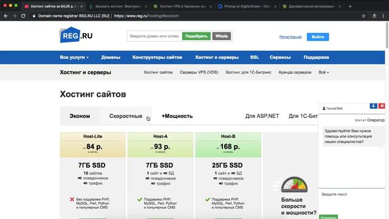
Task: Close the DigitalOcean Pricing tab
Action: 275,7
